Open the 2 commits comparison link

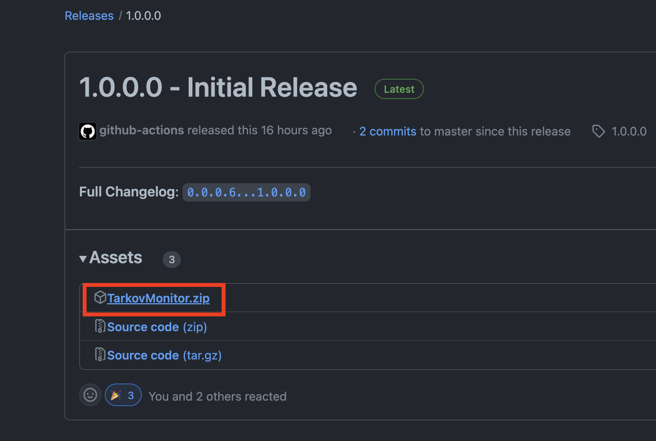387,131
